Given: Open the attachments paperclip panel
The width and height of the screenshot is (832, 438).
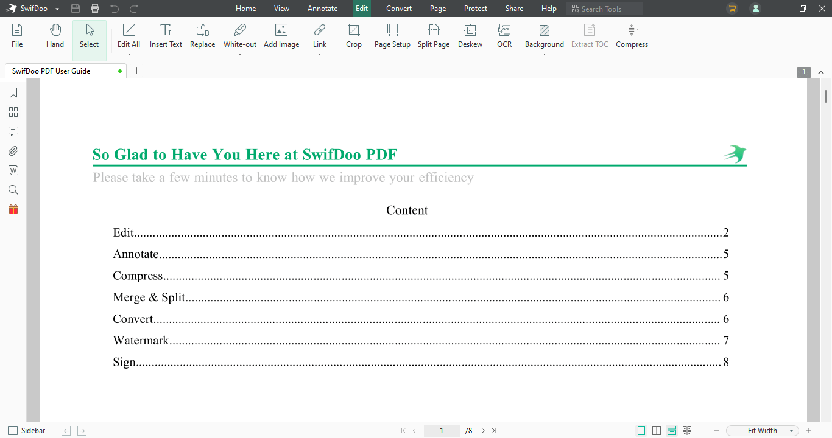Looking at the screenshot, I should [x=13, y=151].
